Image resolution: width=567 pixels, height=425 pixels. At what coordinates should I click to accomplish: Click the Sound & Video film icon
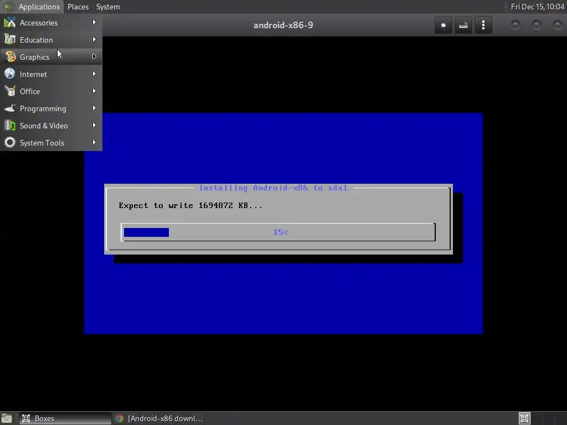[x=10, y=126]
